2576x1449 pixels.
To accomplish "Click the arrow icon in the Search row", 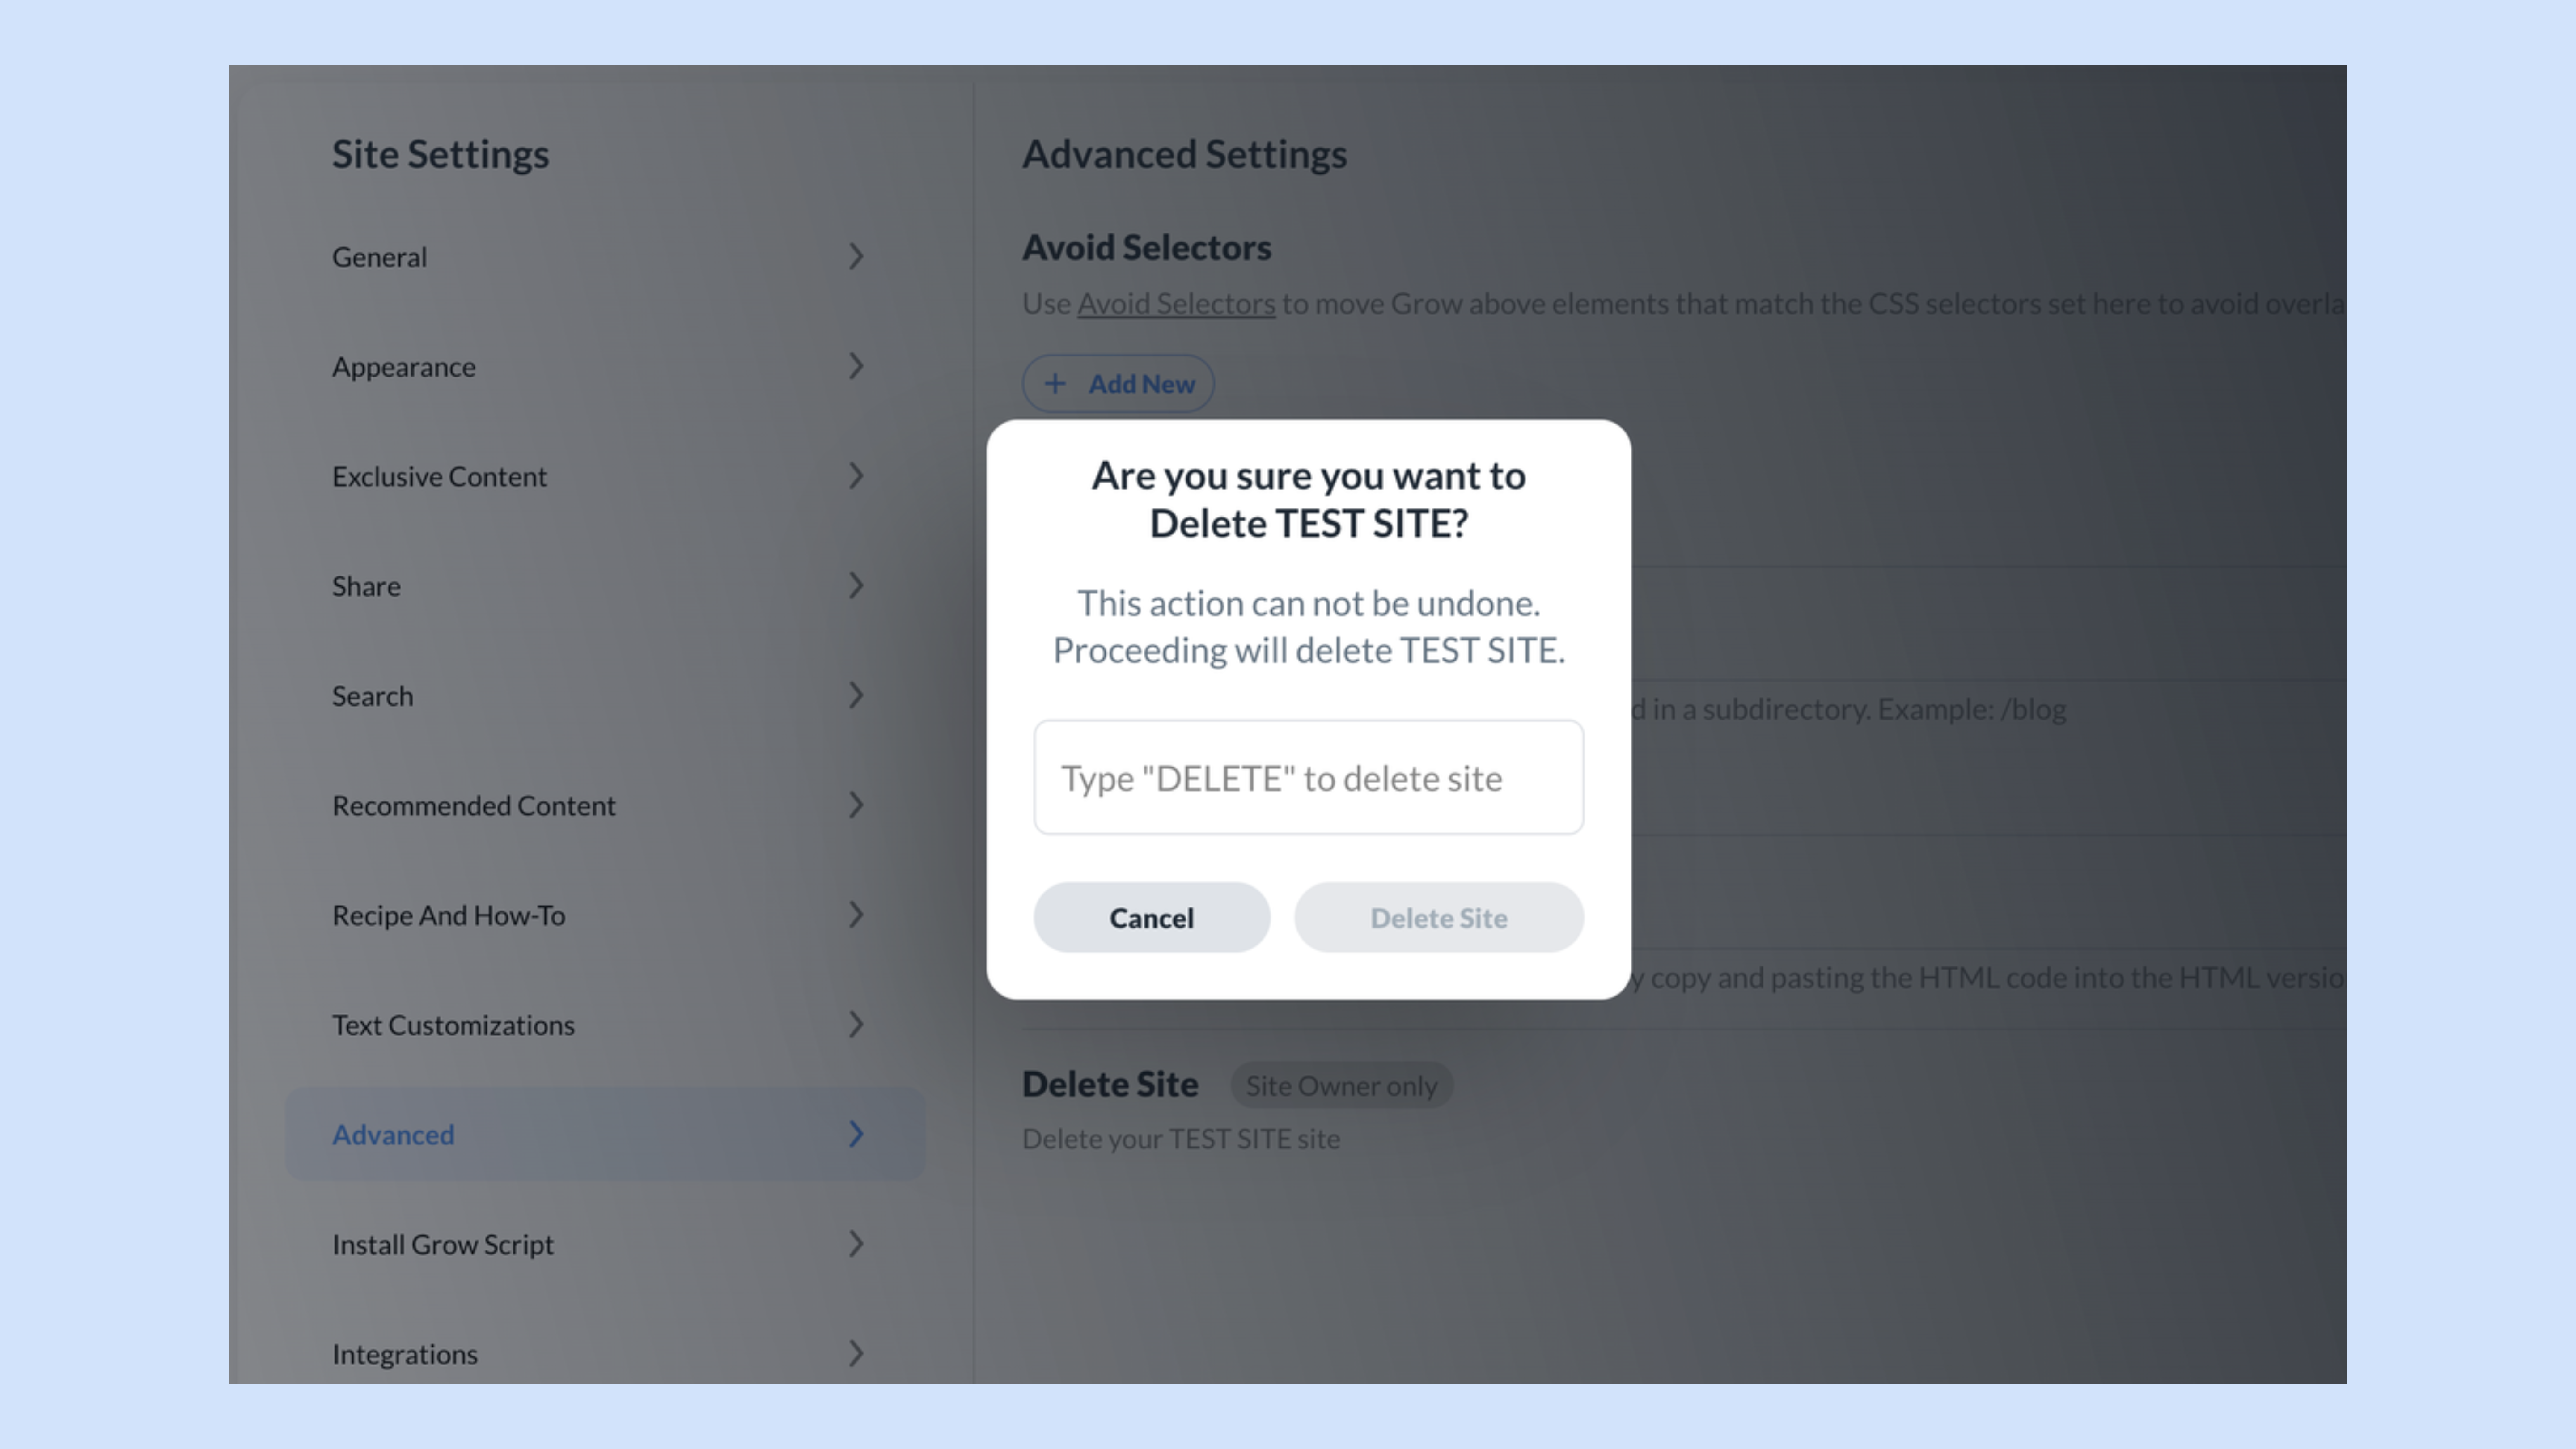I will click(x=856, y=695).
